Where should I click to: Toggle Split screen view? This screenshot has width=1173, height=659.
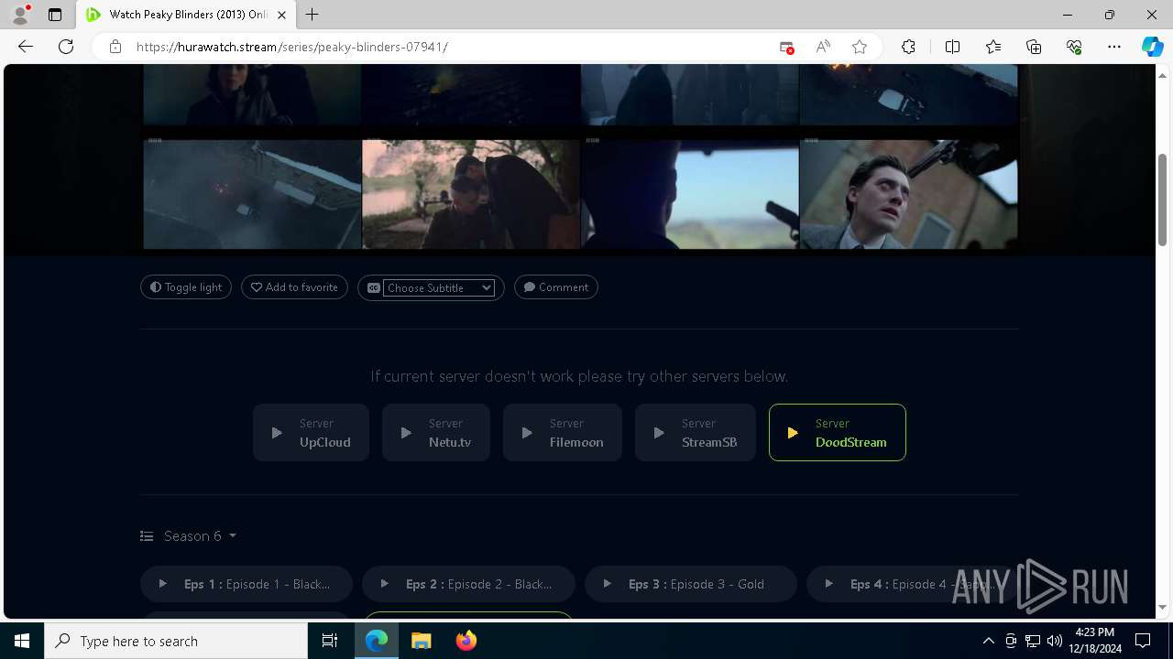(x=952, y=47)
